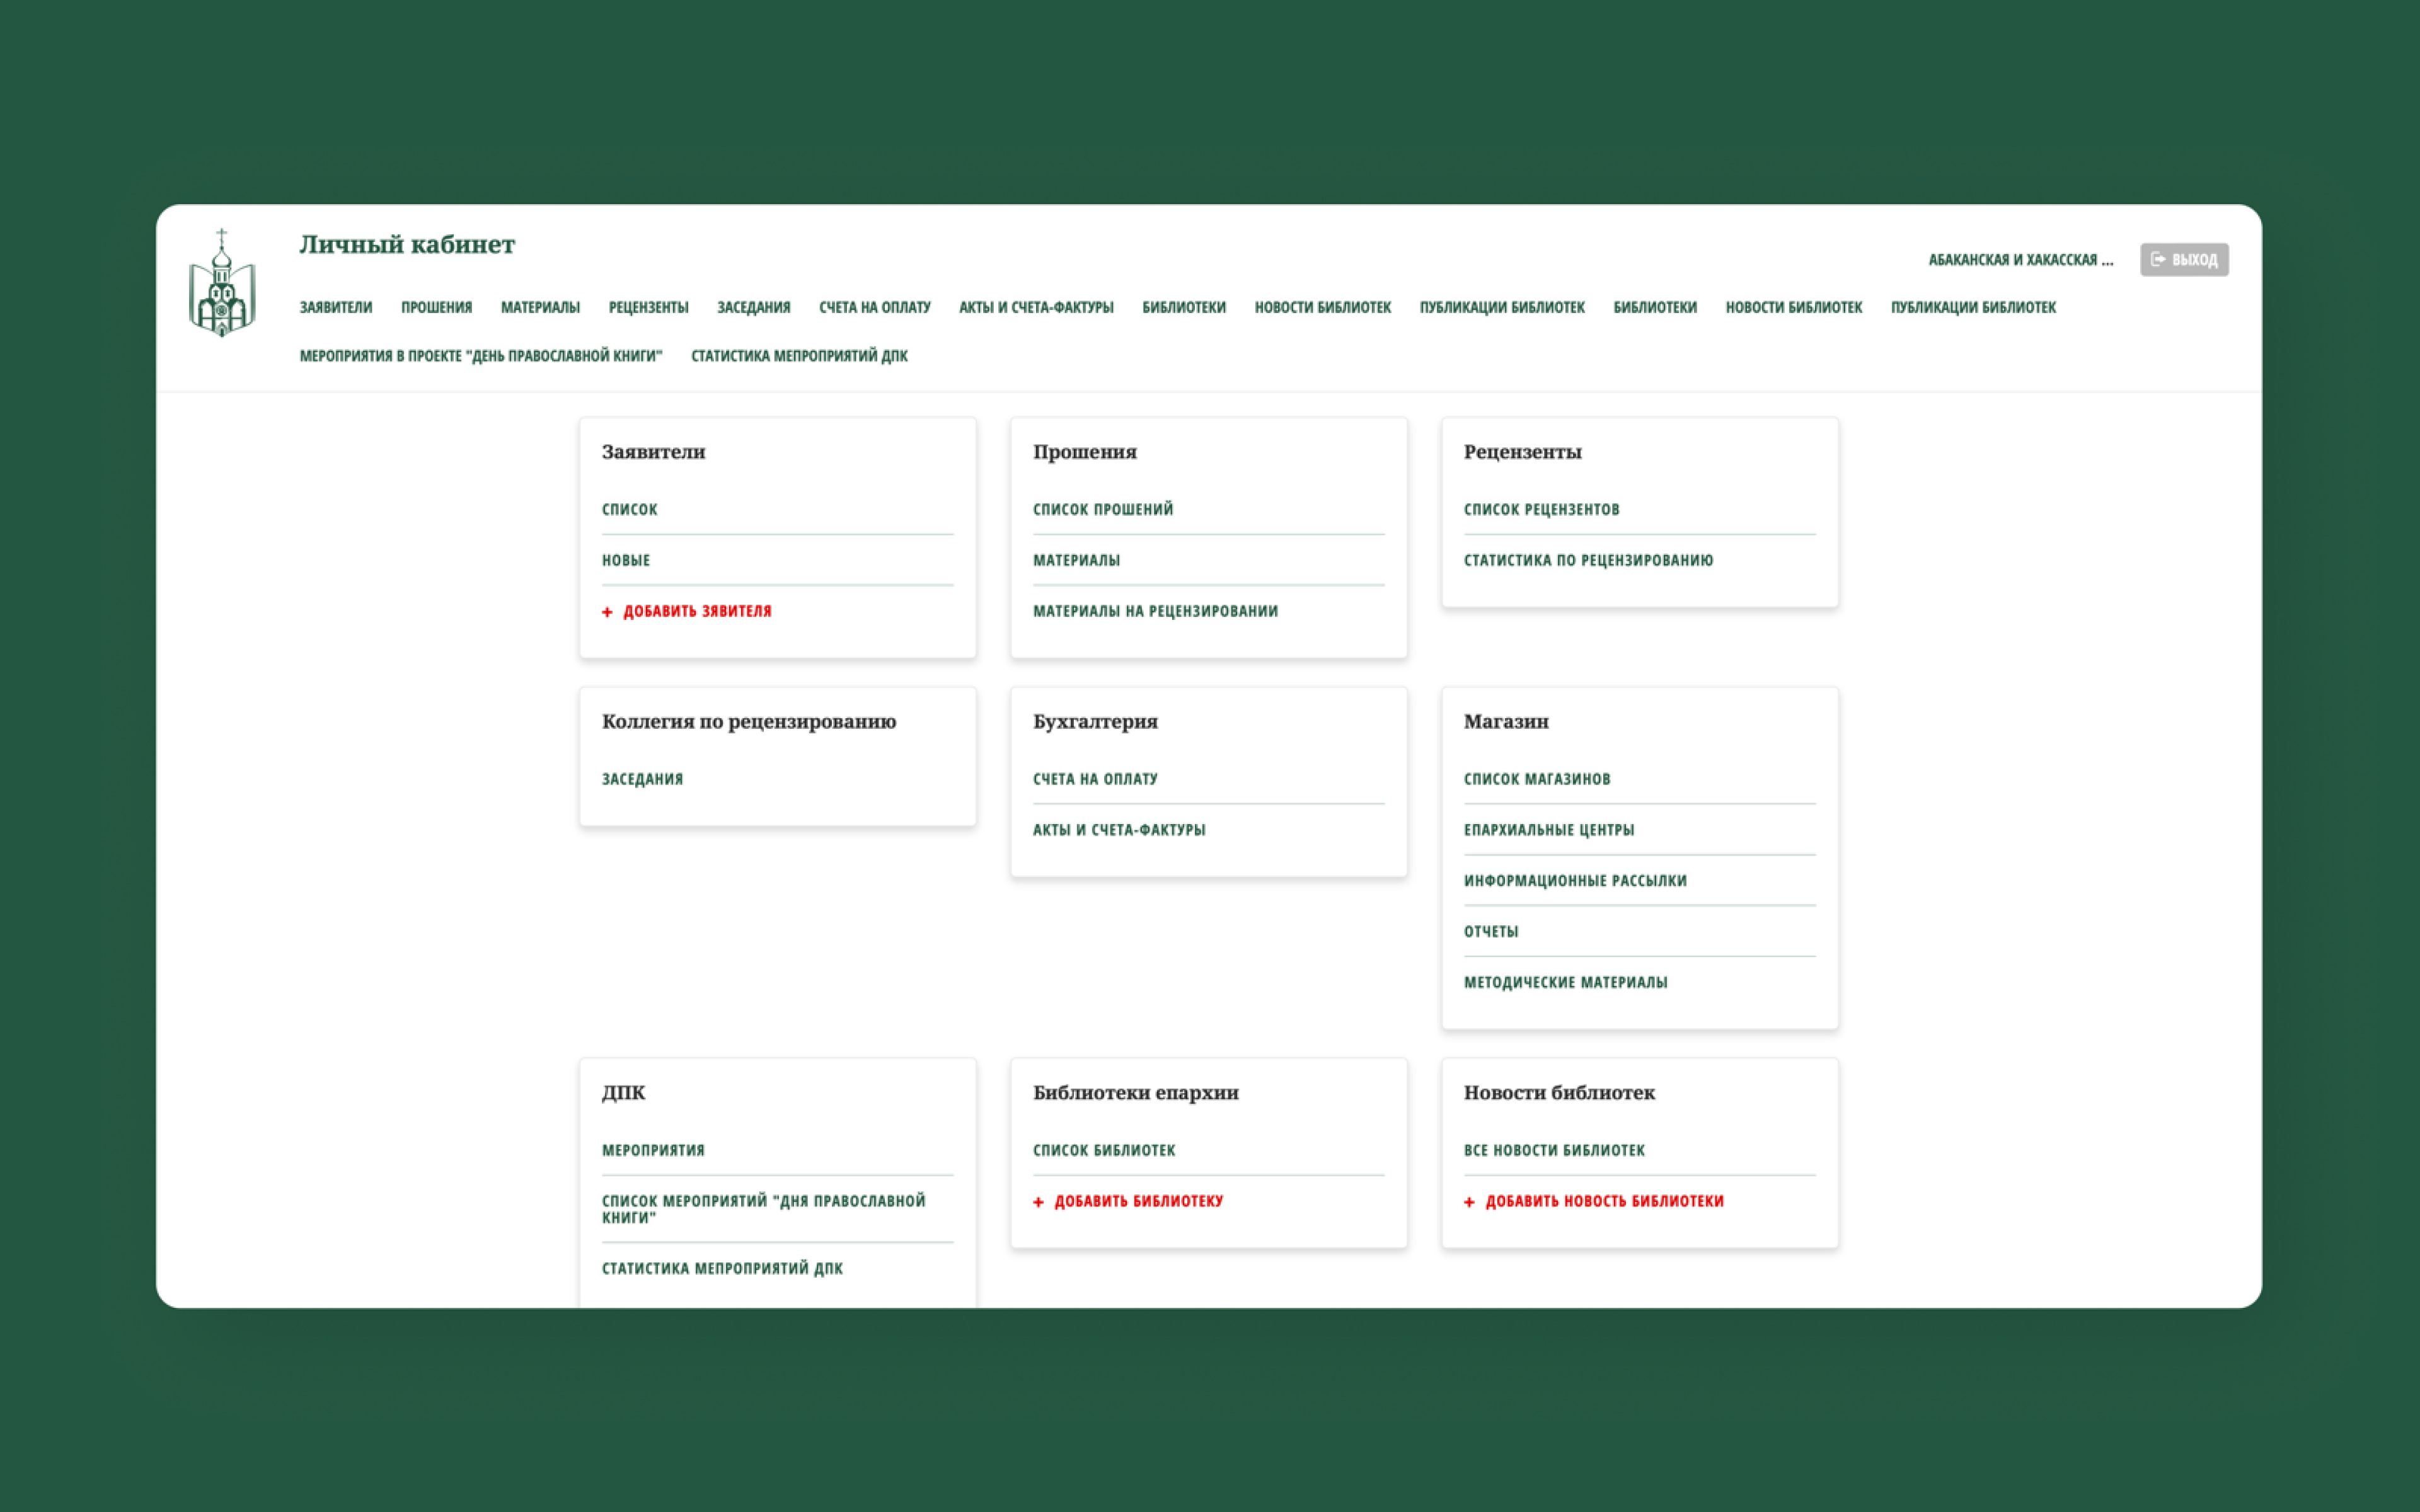Go to Информационные рассылки
2420x1512 pixels.
click(x=1575, y=881)
